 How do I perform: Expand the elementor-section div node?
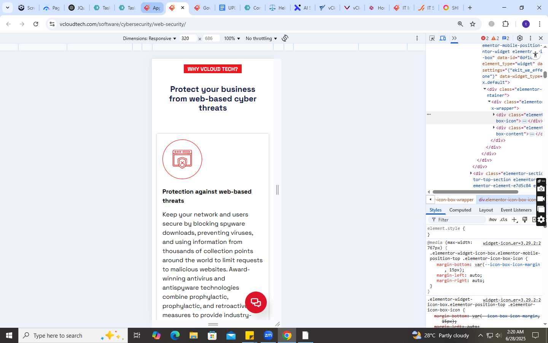pos(471,173)
